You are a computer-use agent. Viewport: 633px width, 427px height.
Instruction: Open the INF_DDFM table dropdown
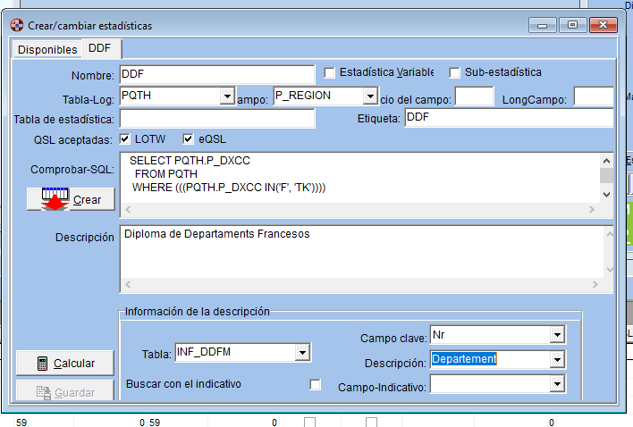301,353
